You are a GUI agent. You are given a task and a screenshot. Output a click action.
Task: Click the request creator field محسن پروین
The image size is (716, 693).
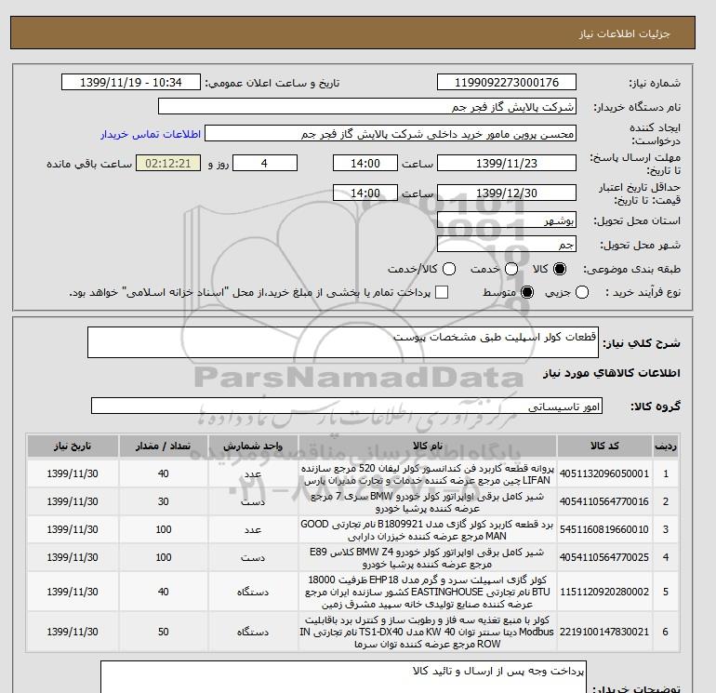point(391,134)
